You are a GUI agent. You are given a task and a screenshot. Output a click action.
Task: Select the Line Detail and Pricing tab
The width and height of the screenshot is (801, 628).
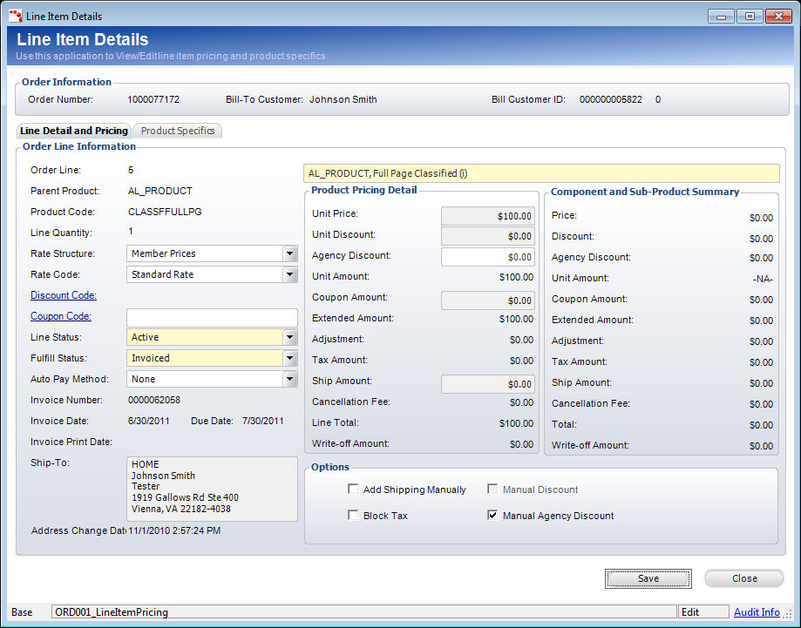pos(74,131)
